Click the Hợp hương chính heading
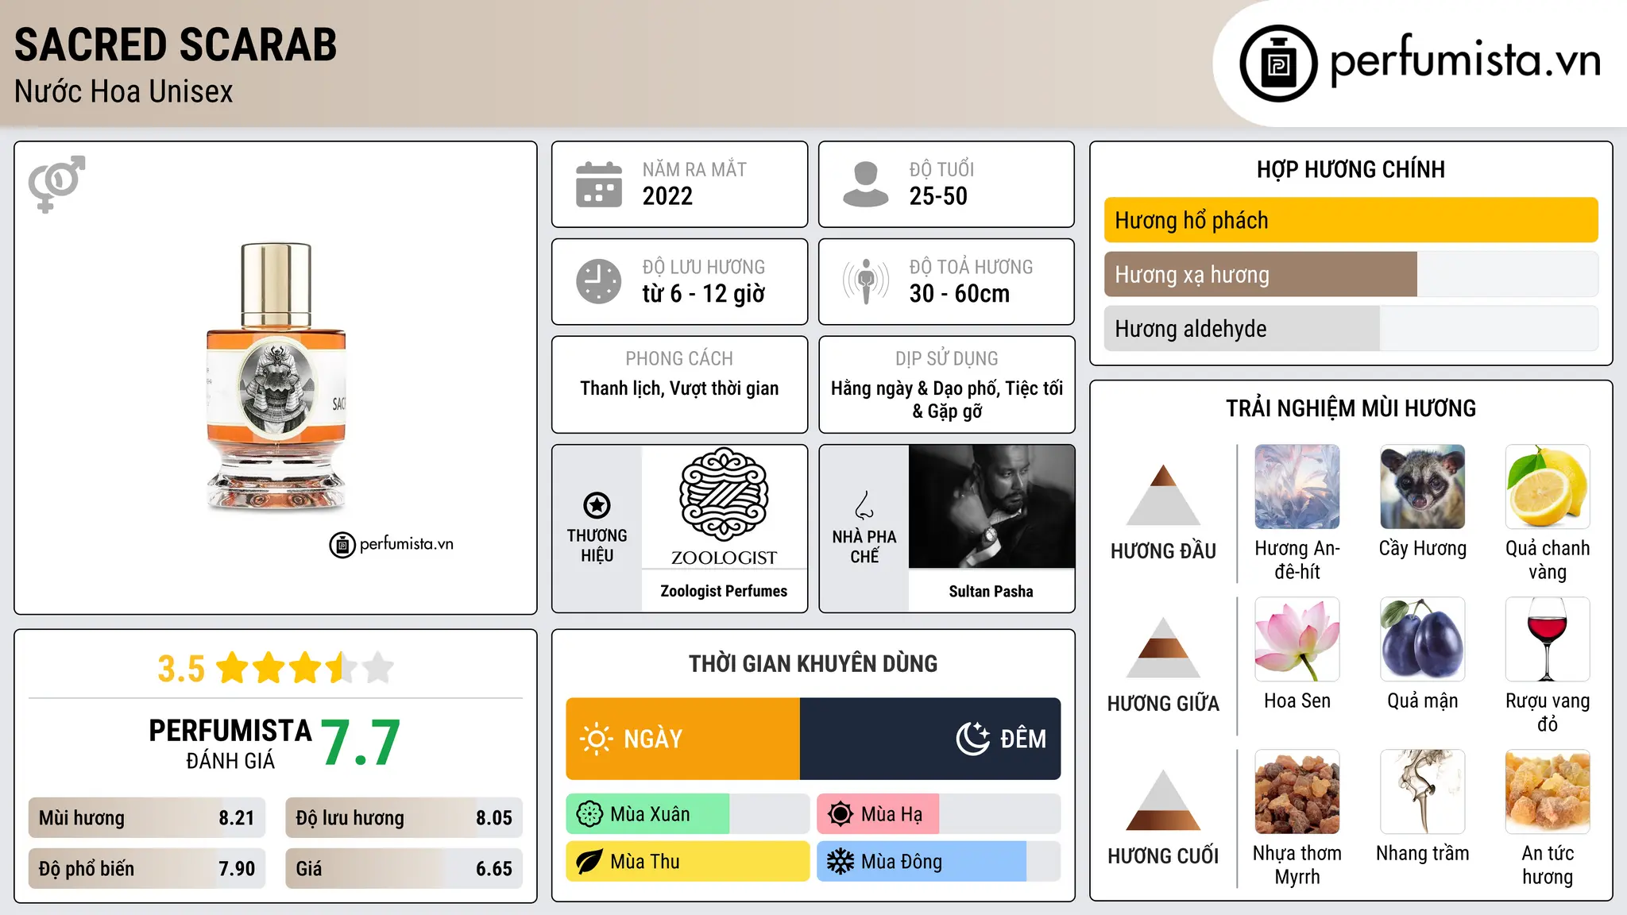The width and height of the screenshot is (1627, 915). click(x=1351, y=169)
